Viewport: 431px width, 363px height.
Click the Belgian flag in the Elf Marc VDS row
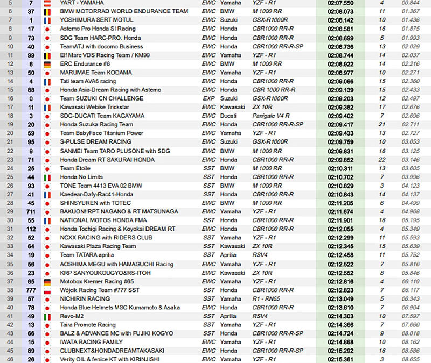pos(47,56)
